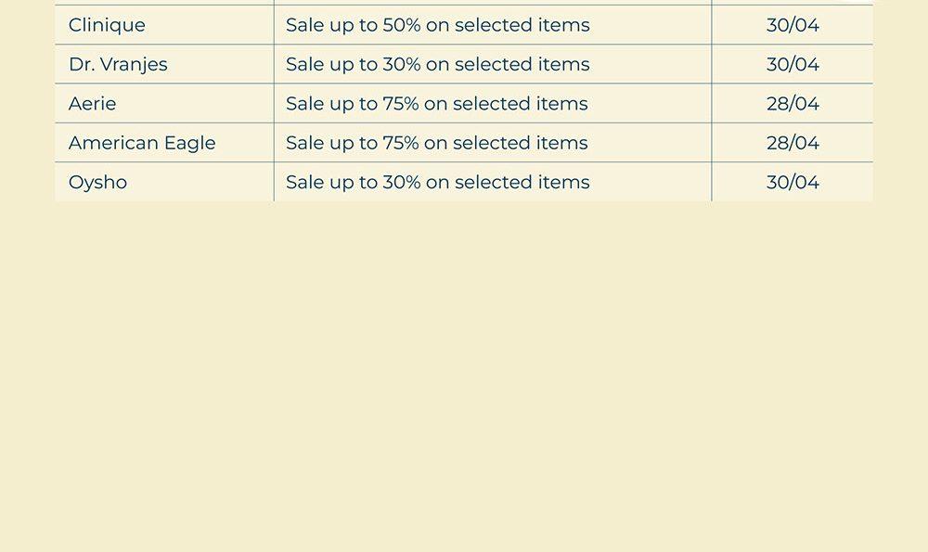The width and height of the screenshot is (928, 552).
Task: Click the 28/04 date in Aerie row
Action: (793, 104)
